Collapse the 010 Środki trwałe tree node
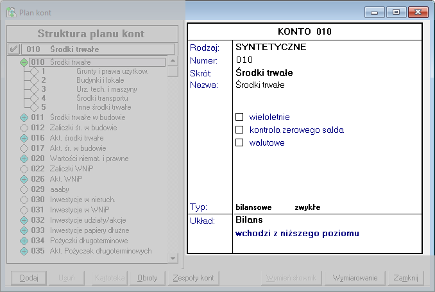Viewport: 435px width, 292px height. click(x=24, y=62)
